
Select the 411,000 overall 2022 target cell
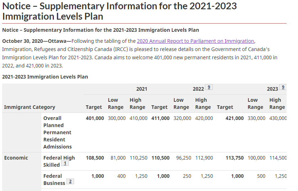point(160,118)
